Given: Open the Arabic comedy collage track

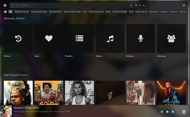Looking at the screenshot, I should (x=49, y=93).
